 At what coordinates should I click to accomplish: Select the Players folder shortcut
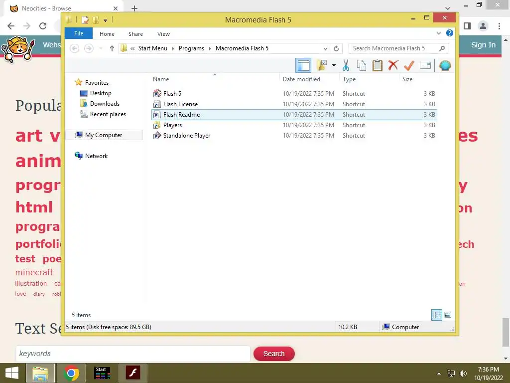[x=172, y=125]
